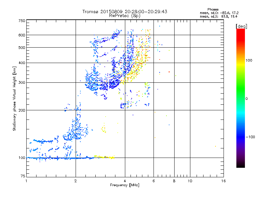Click the plot title "Tromsø 20150809 20:28:00-20:29:43"
Screen dimensions: 263x197
pos(125,11)
